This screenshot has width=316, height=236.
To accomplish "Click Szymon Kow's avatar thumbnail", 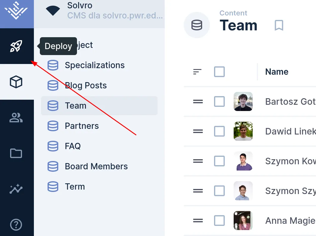I will (243, 161).
